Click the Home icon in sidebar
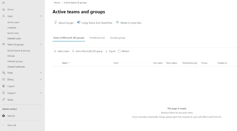Image resolution: width=237 pixels, height=131 pixels. click(3, 9)
